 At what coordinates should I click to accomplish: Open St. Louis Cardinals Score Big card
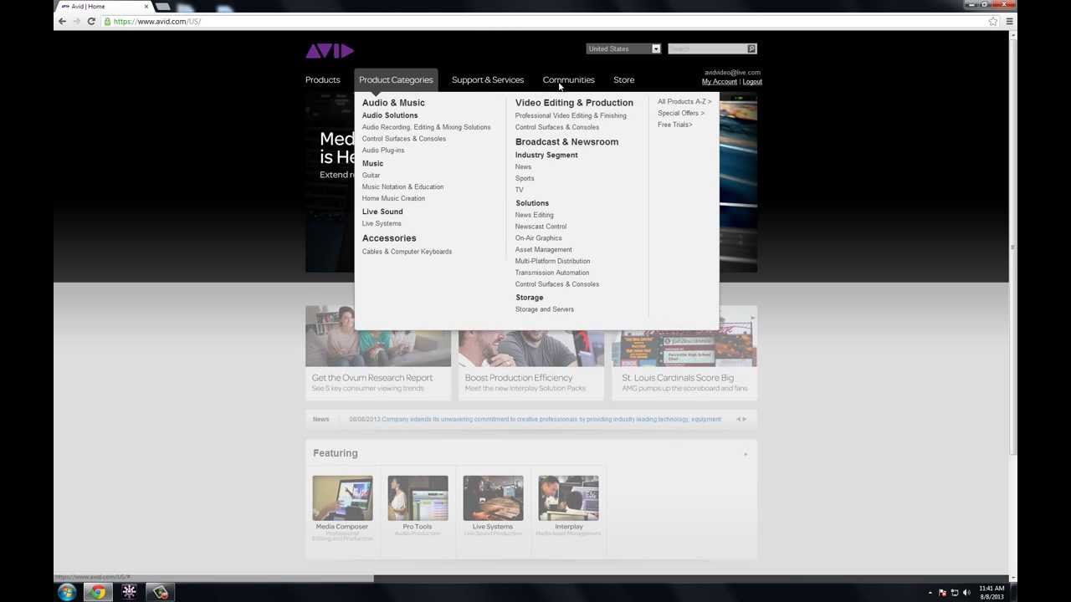coord(684,352)
